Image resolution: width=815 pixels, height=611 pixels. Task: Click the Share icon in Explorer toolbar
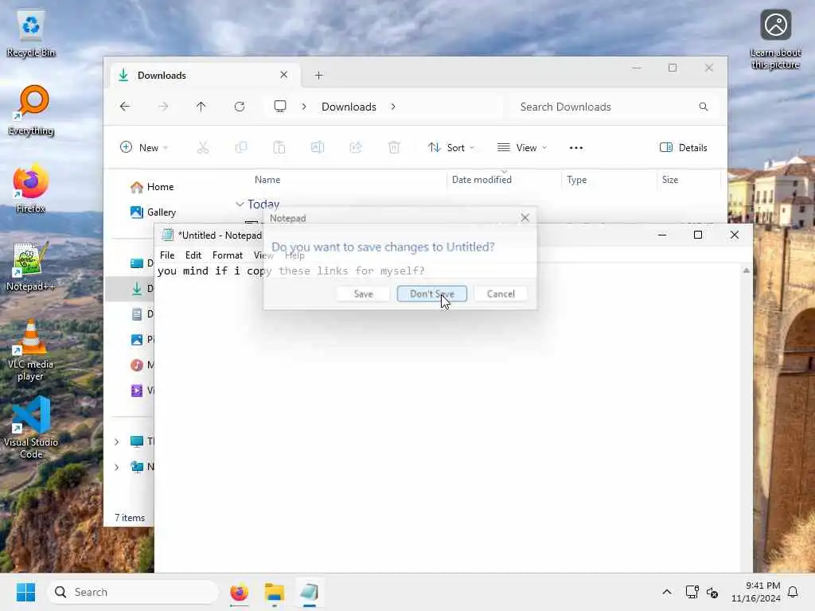356,147
